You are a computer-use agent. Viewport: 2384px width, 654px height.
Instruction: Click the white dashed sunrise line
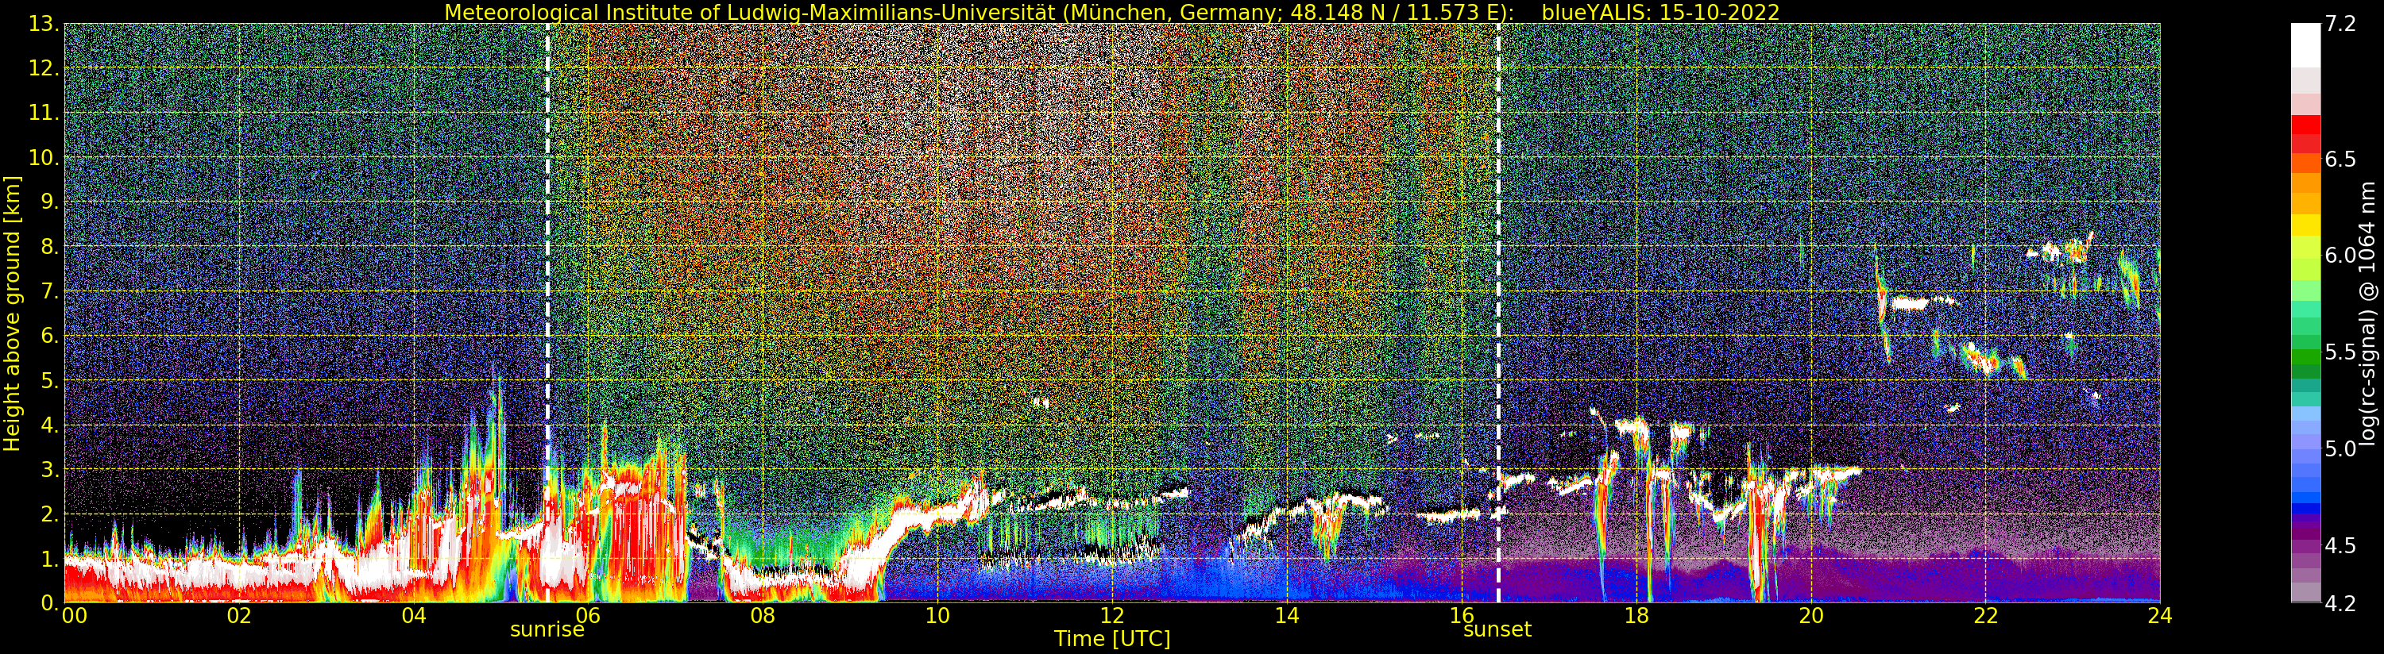[x=548, y=313]
